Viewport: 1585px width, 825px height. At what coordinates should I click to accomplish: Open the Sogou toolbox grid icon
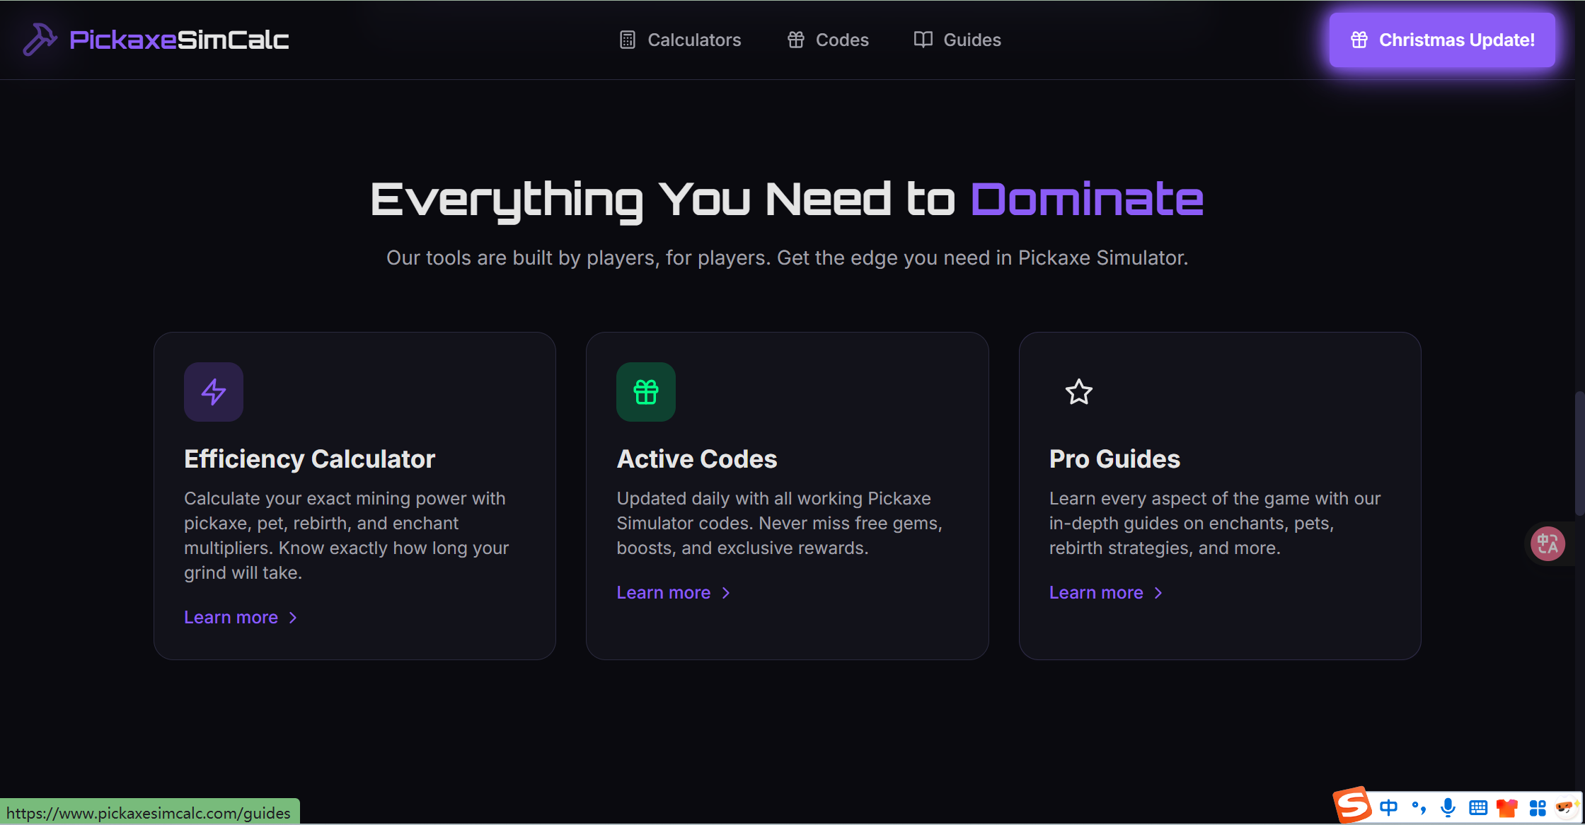(1537, 807)
